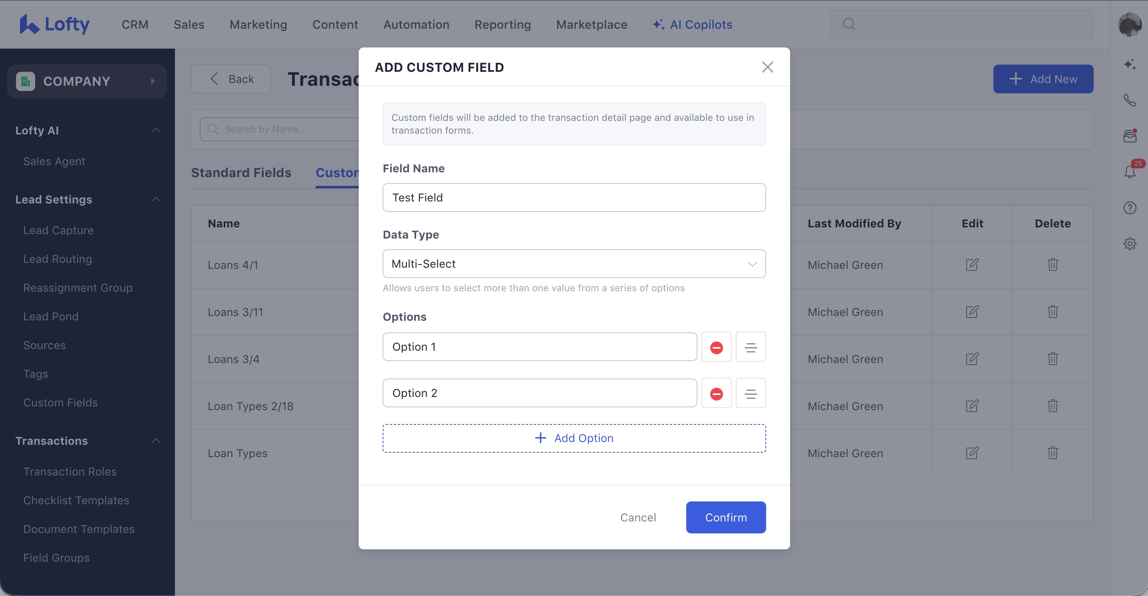The height and width of the screenshot is (596, 1148).
Task: Click the Confirm button
Action: point(725,517)
